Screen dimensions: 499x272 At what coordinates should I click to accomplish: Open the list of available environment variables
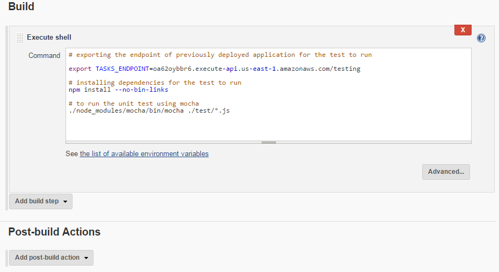point(144,154)
